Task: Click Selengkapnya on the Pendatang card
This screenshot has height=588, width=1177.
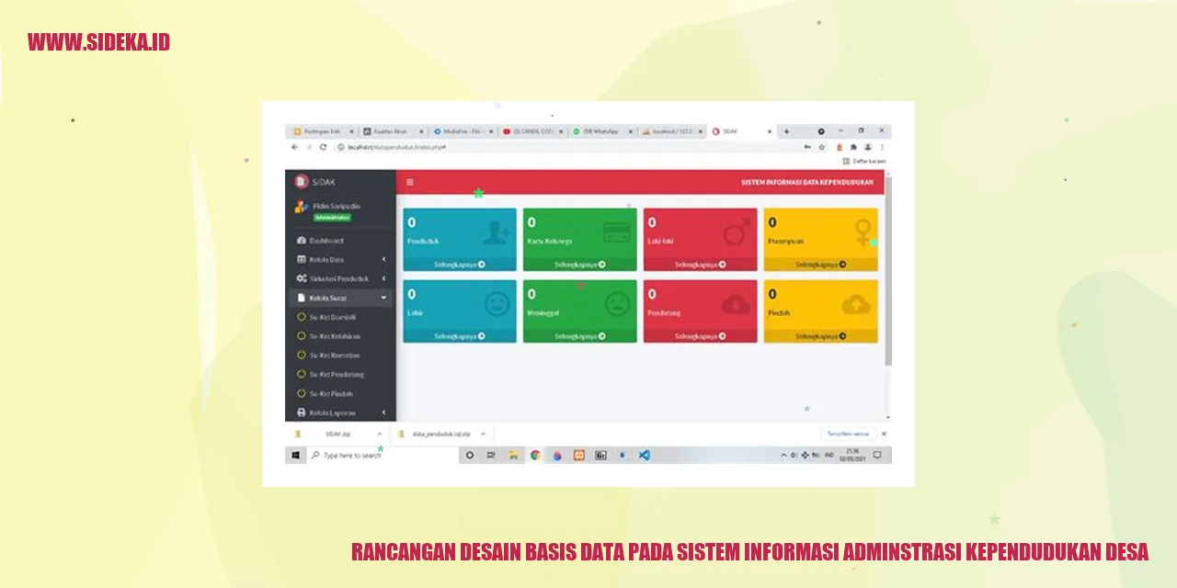Action: (701, 336)
